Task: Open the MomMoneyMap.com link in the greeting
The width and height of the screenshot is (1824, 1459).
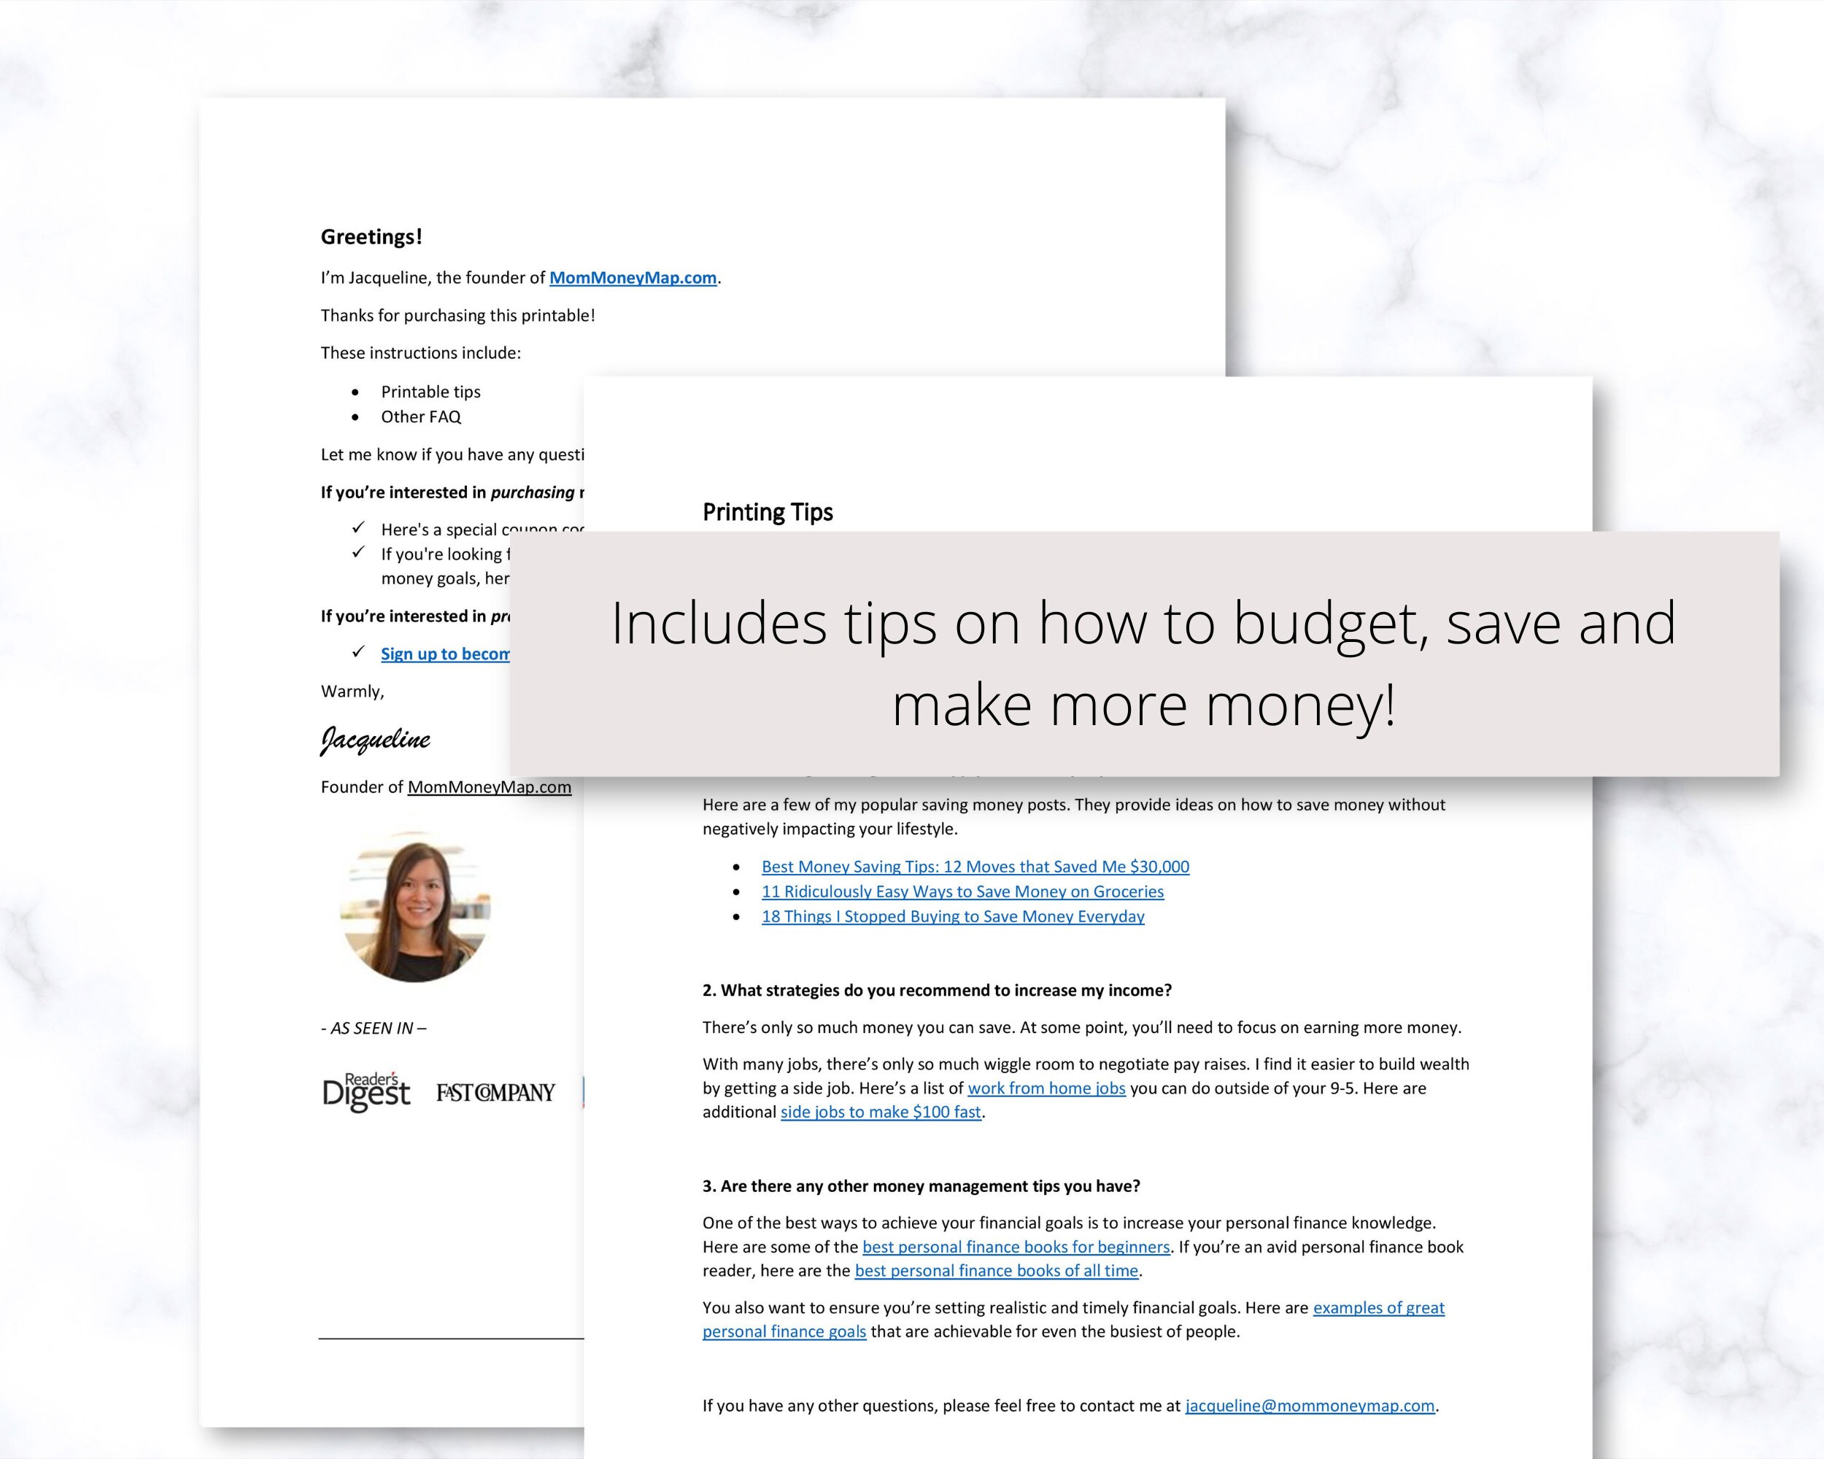Action: [631, 277]
